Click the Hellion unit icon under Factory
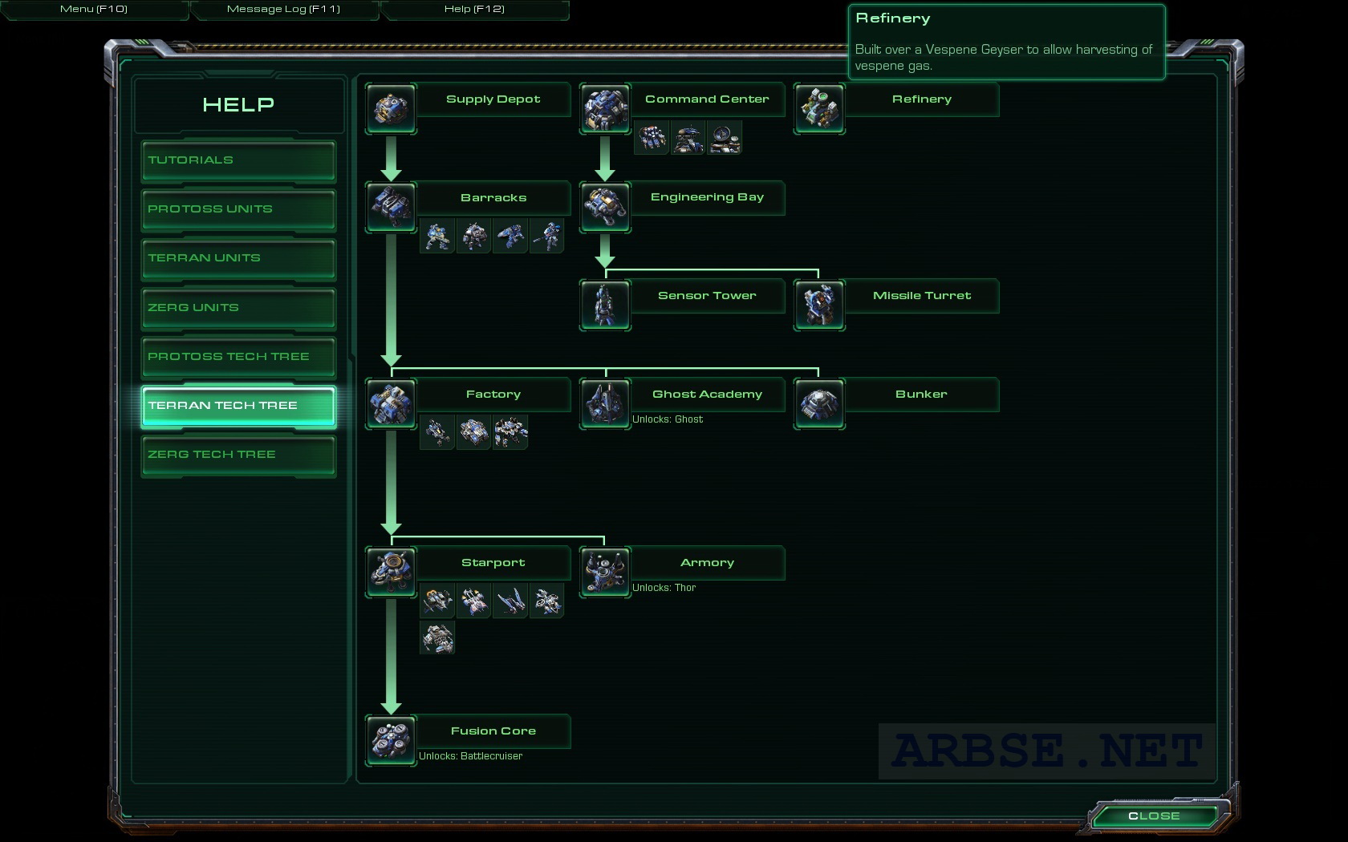1348x842 pixels. click(x=437, y=433)
